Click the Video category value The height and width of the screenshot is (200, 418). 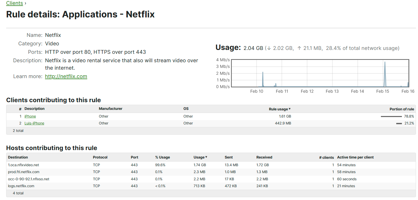tap(52, 44)
